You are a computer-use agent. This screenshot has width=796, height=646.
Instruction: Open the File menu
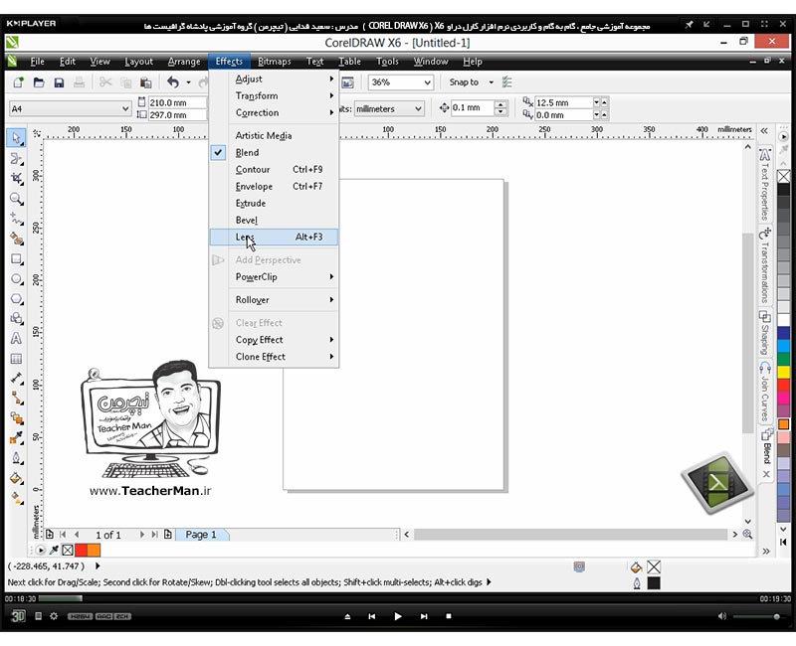click(x=37, y=62)
